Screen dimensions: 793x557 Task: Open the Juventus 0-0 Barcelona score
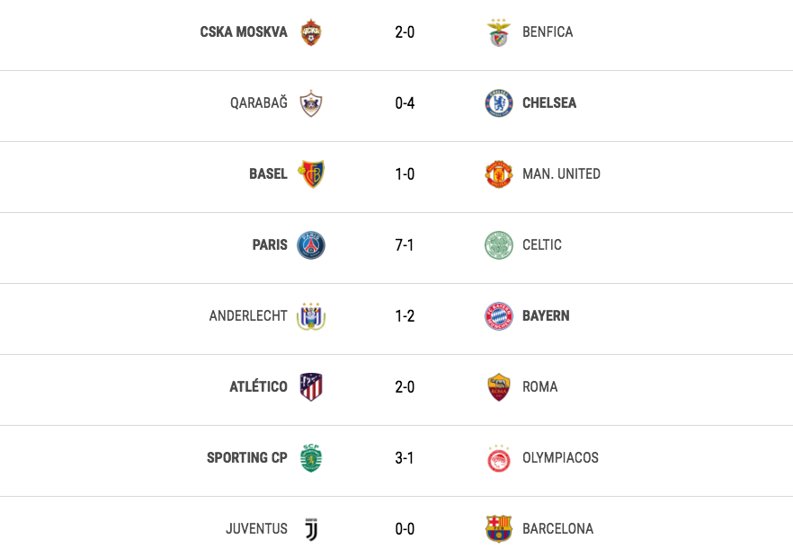click(405, 529)
